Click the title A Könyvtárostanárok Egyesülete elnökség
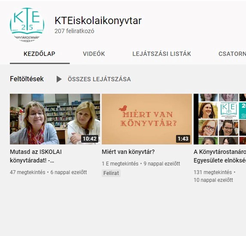Image resolution: width=246 pixels, height=236 pixels. (220, 156)
